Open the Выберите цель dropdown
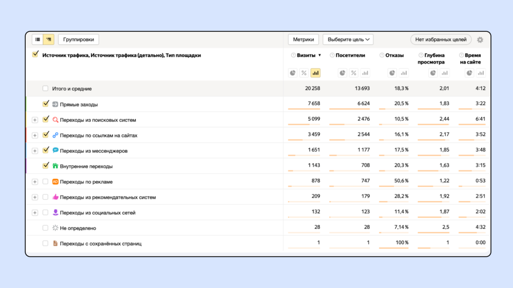This screenshot has height=288, width=513. (348, 40)
